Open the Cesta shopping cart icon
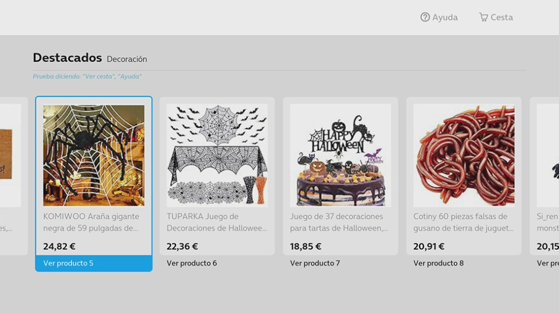Screen dimensions: 559x314 click(484, 17)
